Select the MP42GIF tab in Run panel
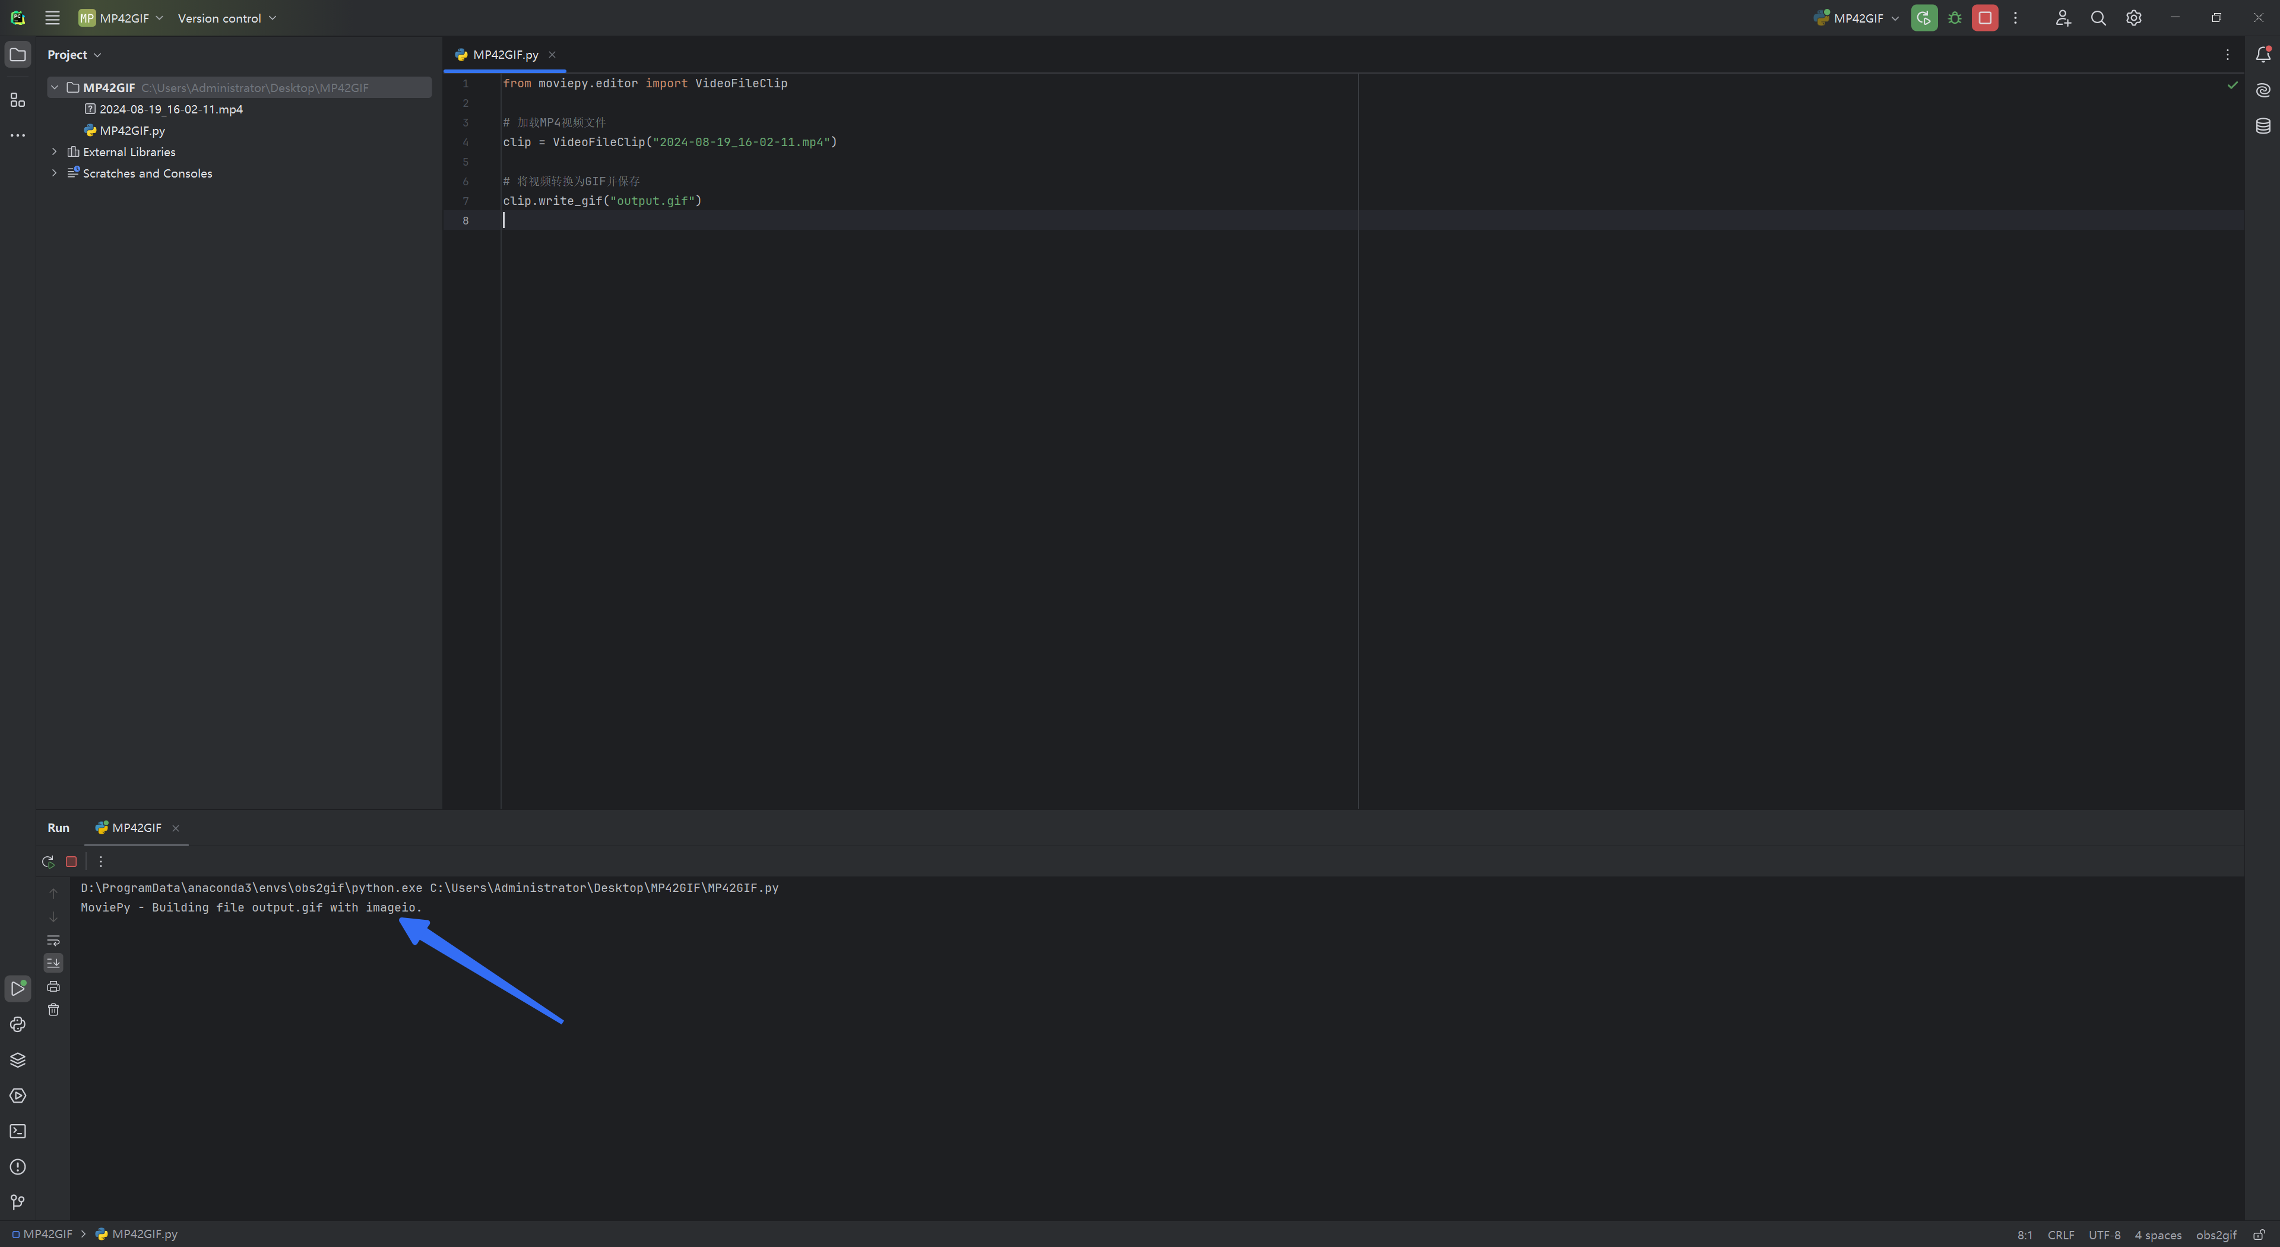The image size is (2280, 1247). (x=135, y=828)
